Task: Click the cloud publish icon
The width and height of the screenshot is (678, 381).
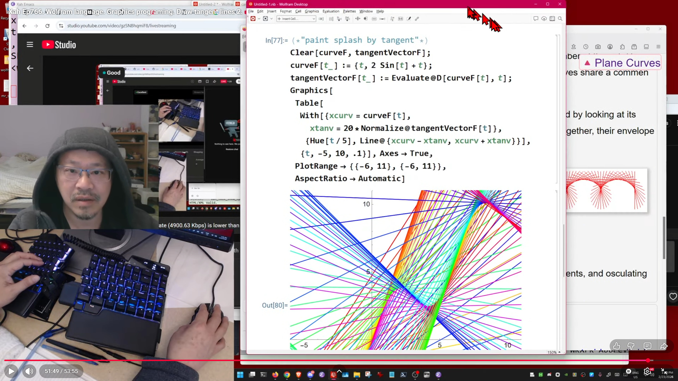Action: coord(544,19)
